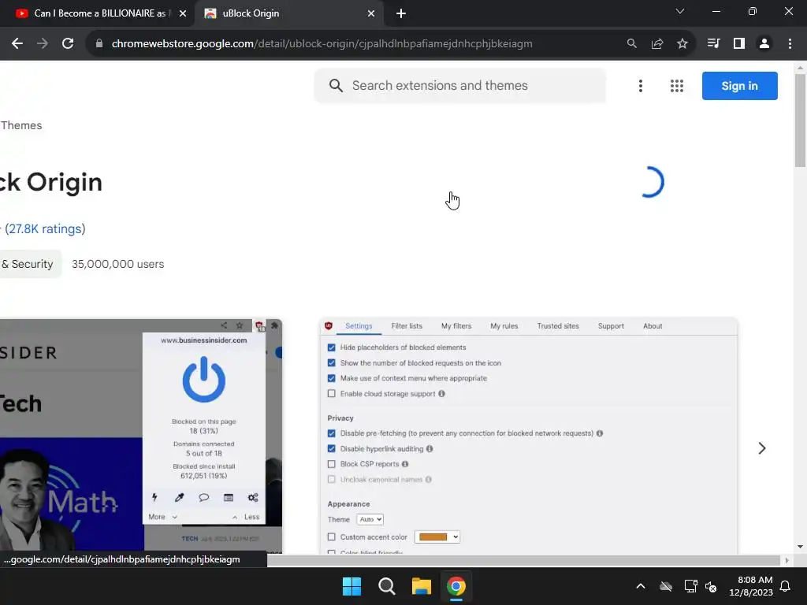Show the next screenshot with the arrow

coord(762,448)
